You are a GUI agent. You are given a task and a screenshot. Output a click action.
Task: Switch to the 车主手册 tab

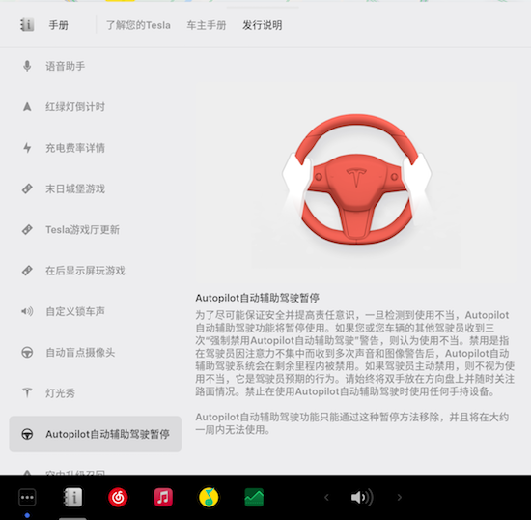(207, 25)
